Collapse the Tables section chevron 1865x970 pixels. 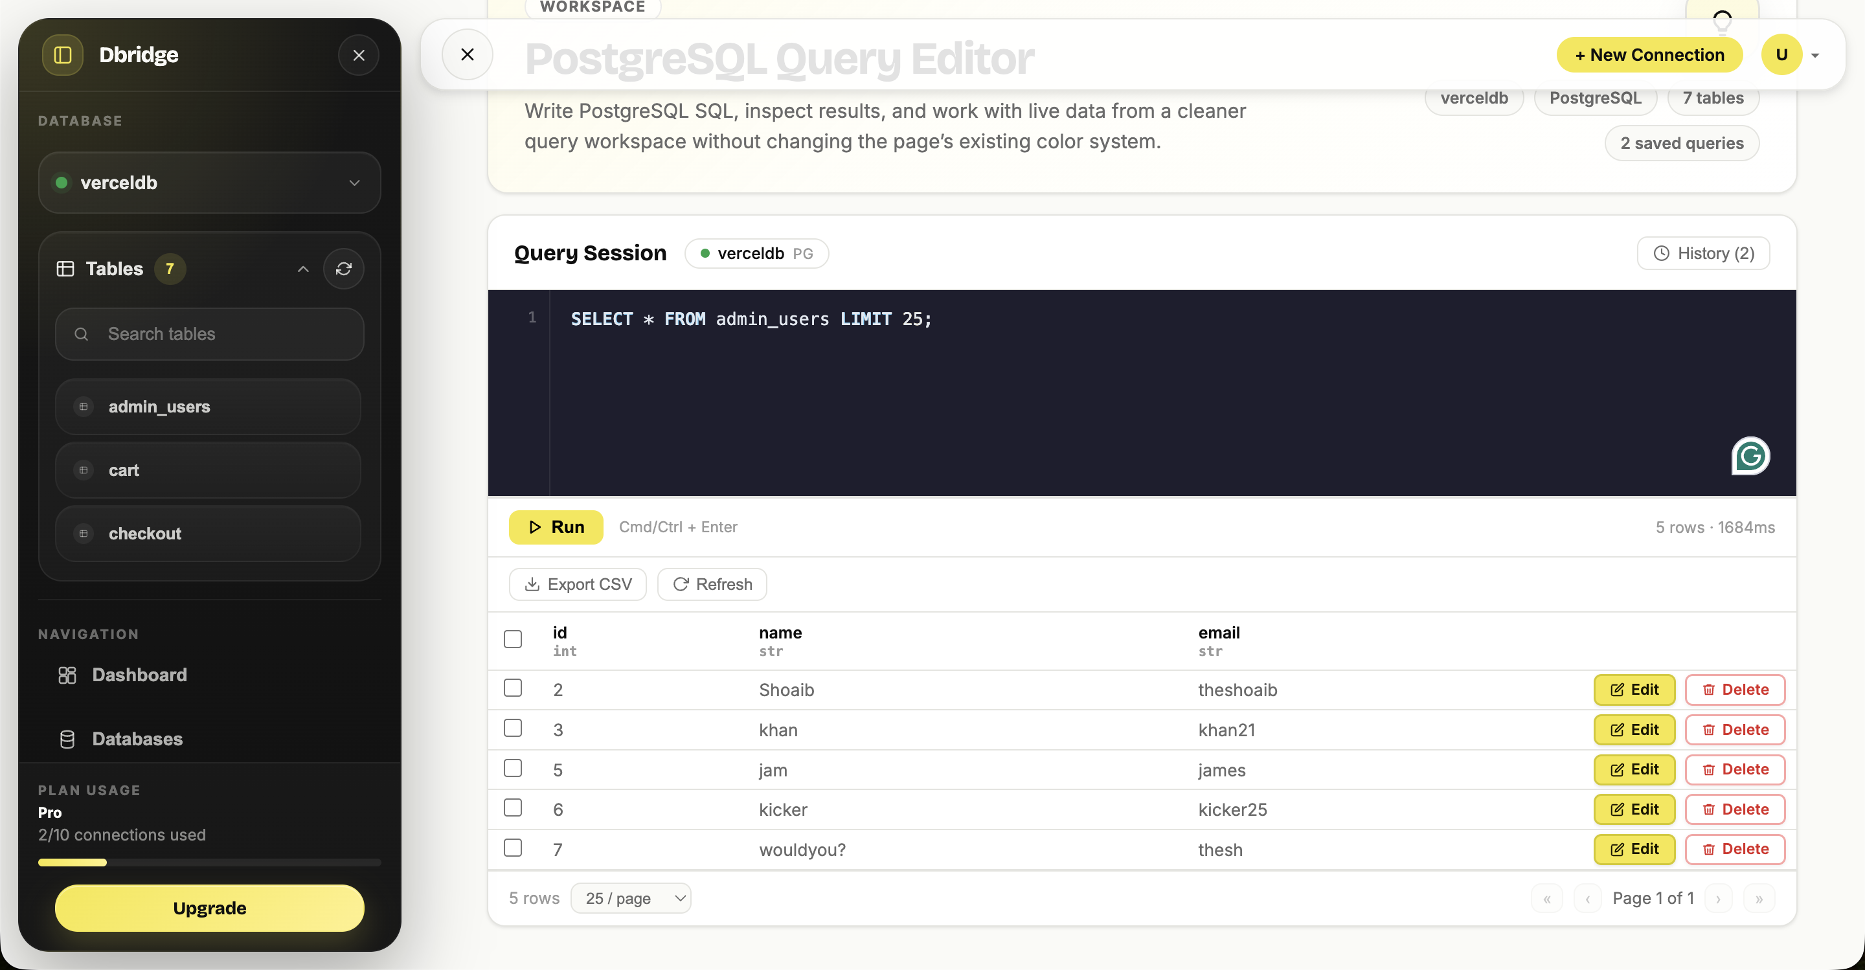pos(302,269)
